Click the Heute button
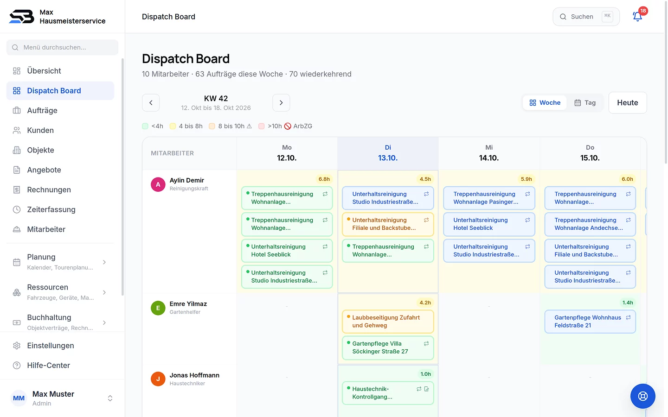The image size is (668, 417). (x=628, y=103)
